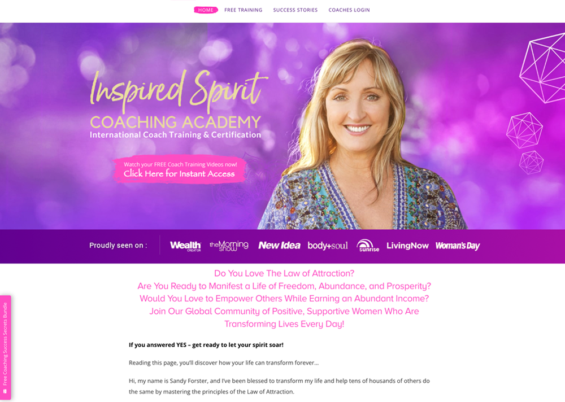Open the HOME menu item

click(206, 10)
